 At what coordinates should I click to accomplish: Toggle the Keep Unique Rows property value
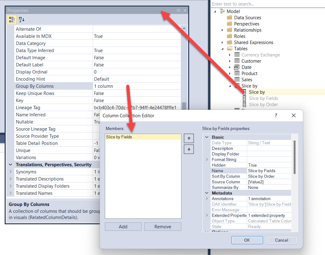[x=102, y=93]
